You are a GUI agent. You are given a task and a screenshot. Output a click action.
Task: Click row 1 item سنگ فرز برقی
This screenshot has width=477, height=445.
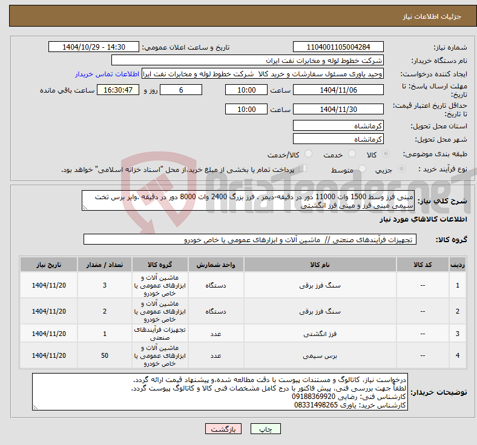pyautogui.click(x=320, y=285)
